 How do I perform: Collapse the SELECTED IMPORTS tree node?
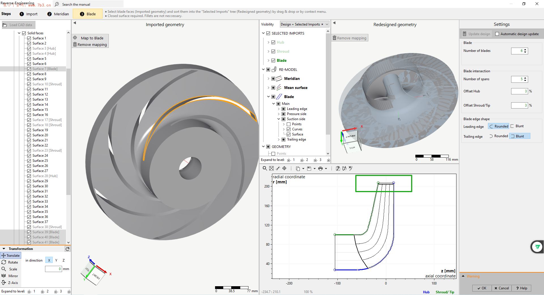[x=263, y=33]
